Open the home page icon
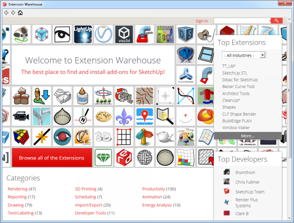The image size is (294, 223). point(20,13)
